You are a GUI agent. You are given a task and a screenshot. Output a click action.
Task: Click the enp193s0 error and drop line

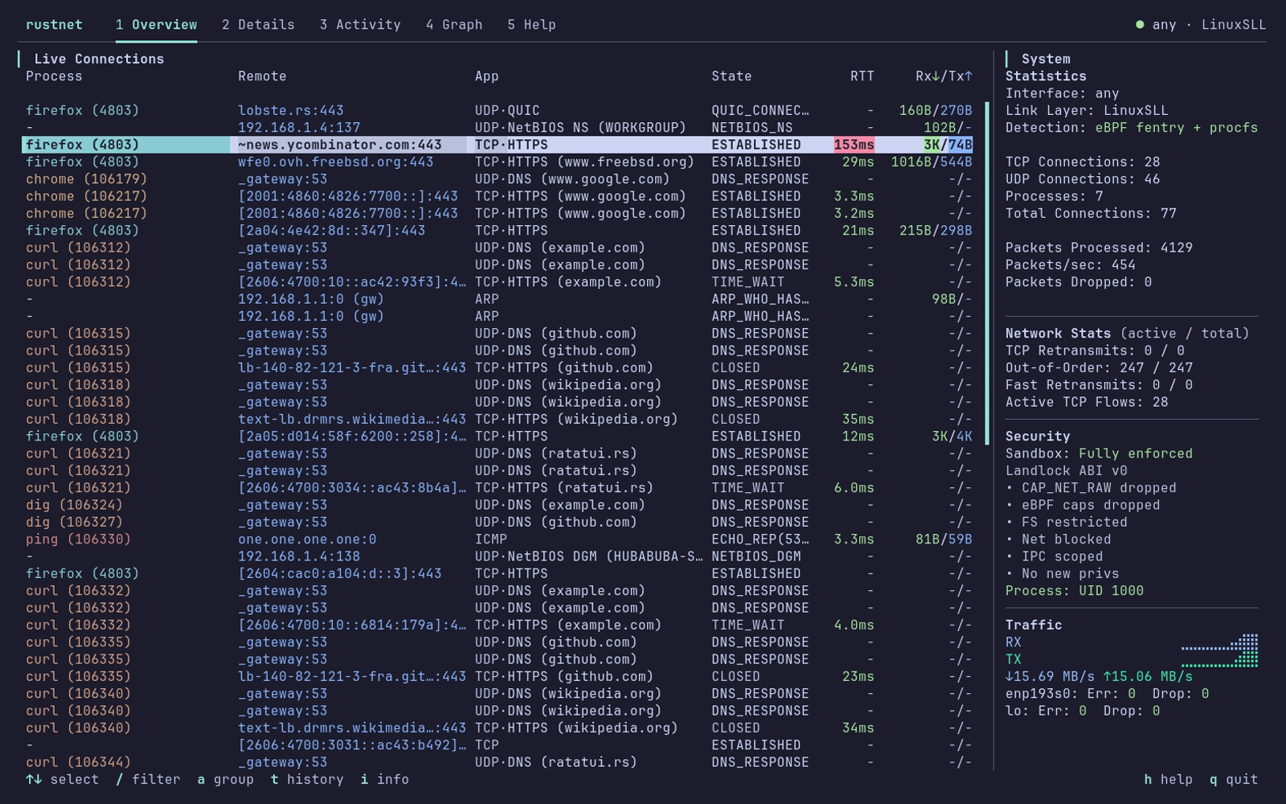tap(1107, 693)
